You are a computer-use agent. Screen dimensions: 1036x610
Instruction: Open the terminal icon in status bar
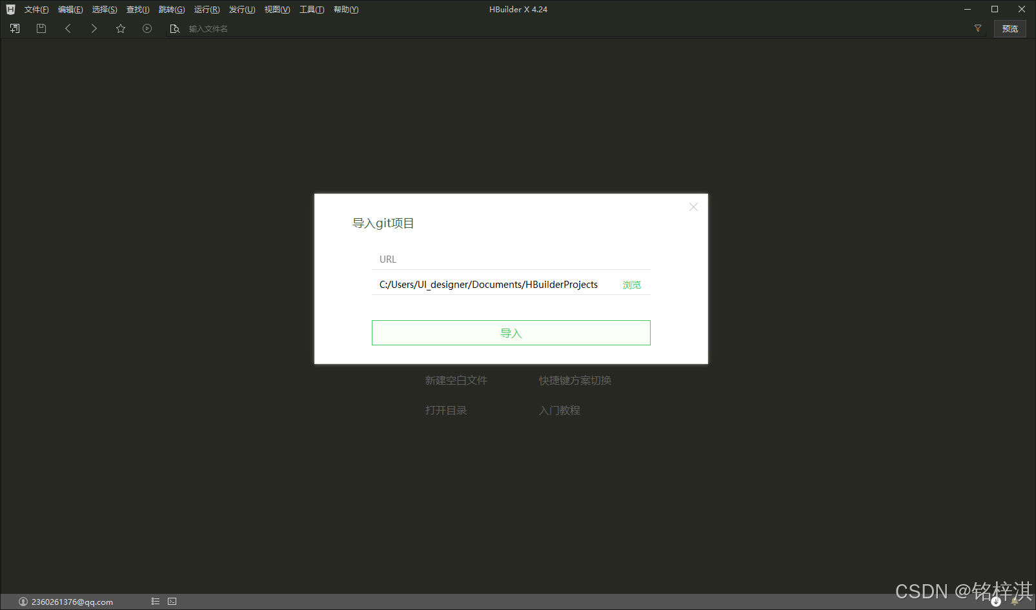(x=172, y=601)
